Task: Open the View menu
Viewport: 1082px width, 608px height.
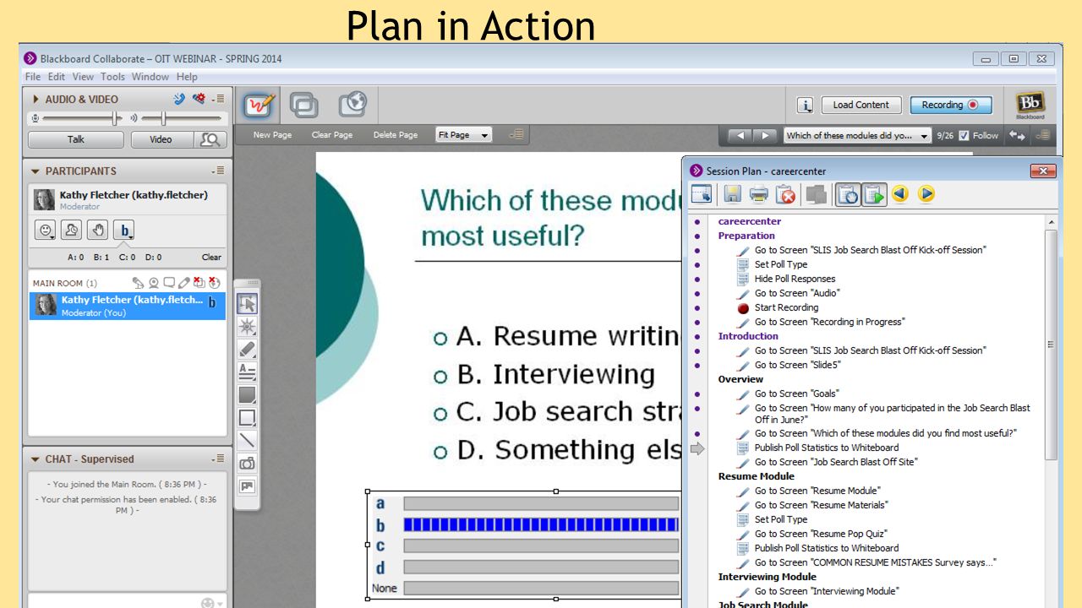Action: pos(84,76)
